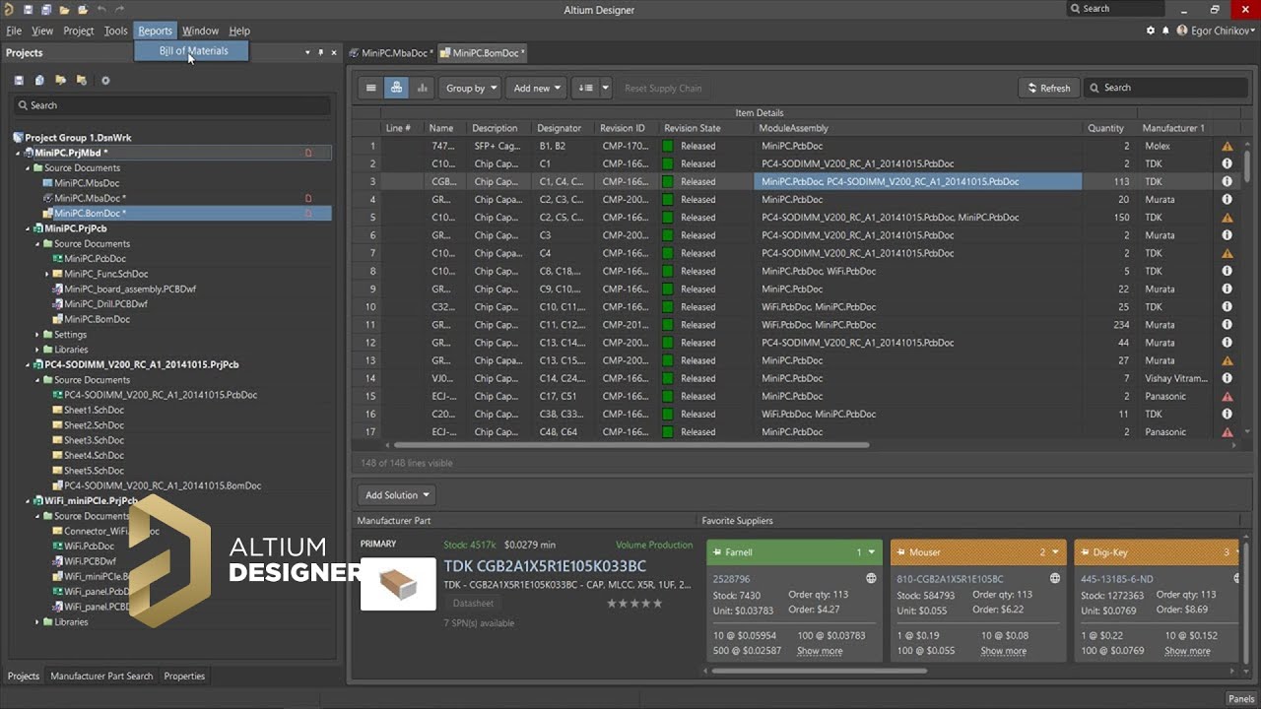
Task: Open Farnell supplier rank dropdown
Action: (871, 552)
